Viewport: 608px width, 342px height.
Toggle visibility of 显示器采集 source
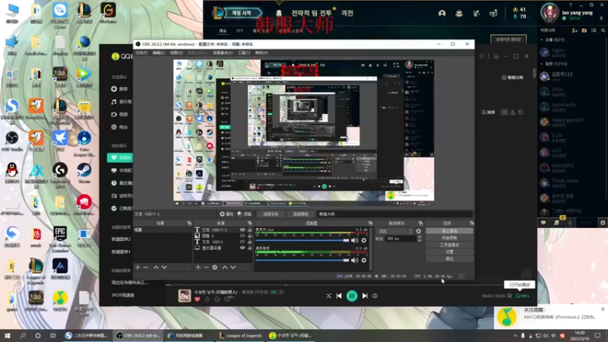pos(242,248)
